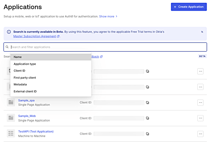Click the Single Page Application text under Sample_spa

pos(34,105)
